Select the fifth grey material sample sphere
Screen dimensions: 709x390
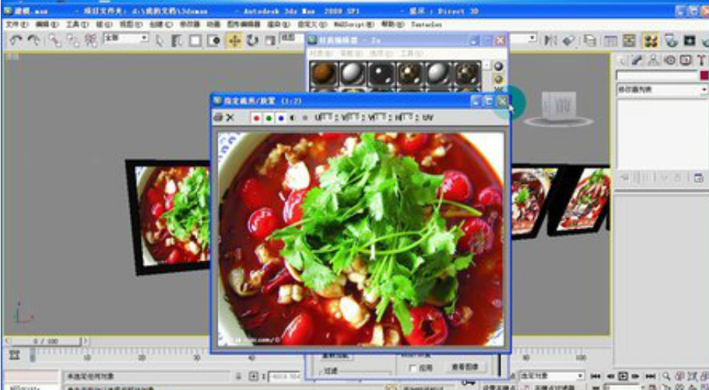[438, 73]
